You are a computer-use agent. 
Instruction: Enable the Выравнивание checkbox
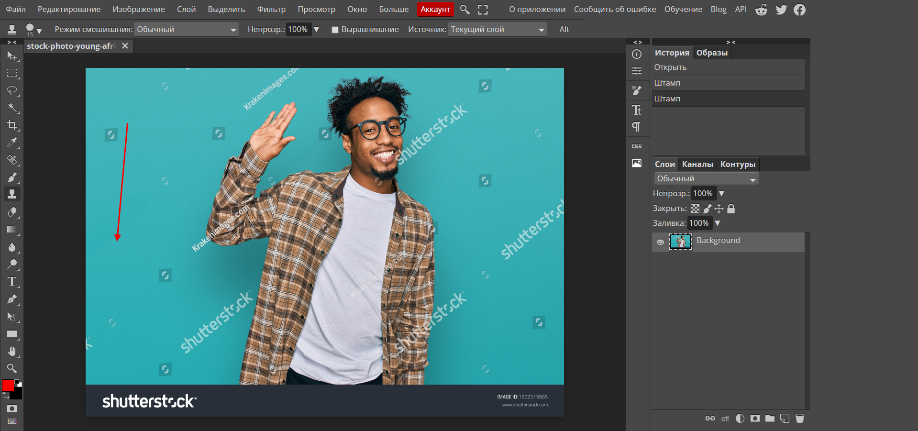pos(335,30)
